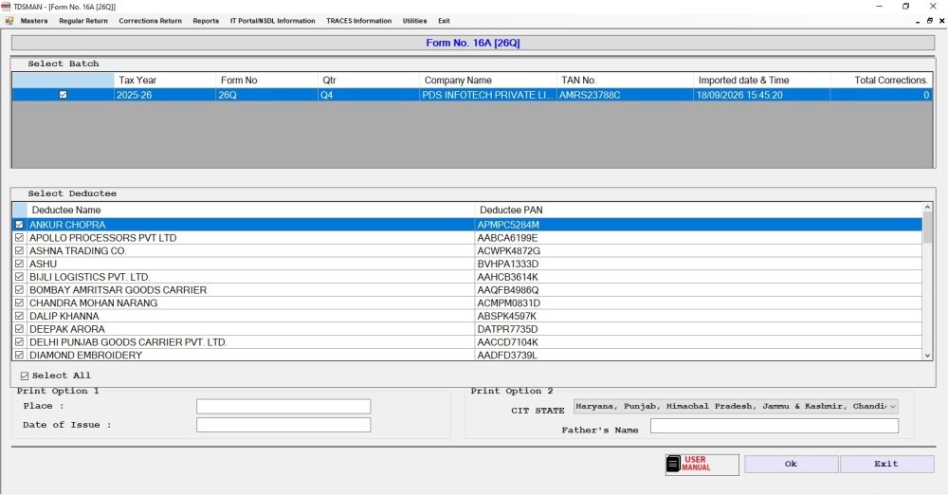This screenshot has width=948, height=495.
Task: Click deductee list scroll down arrow
Action: point(927,356)
